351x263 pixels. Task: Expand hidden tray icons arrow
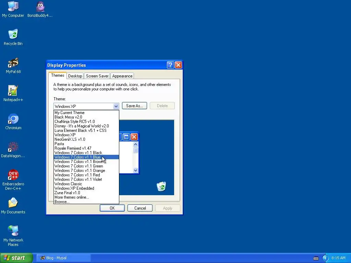(x=325, y=258)
